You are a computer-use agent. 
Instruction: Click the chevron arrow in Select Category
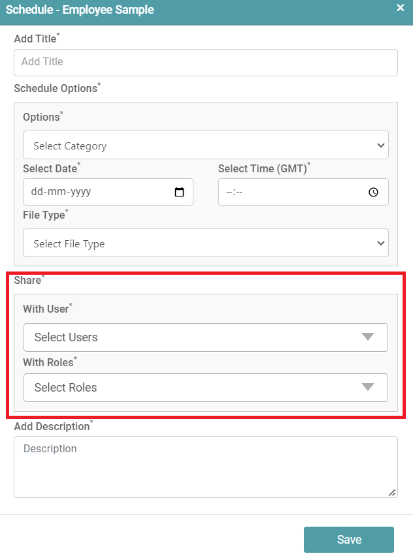pos(381,146)
